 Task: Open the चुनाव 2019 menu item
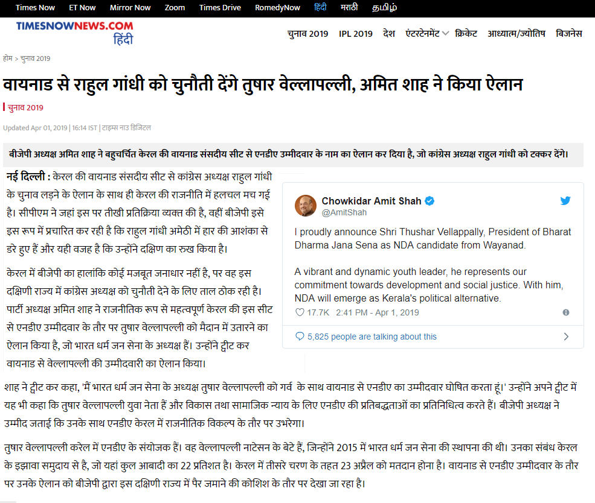[307, 34]
